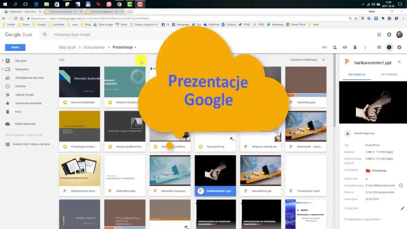Switch file display to list view
The width and height of the screenshot is (407, 229).
379,47
